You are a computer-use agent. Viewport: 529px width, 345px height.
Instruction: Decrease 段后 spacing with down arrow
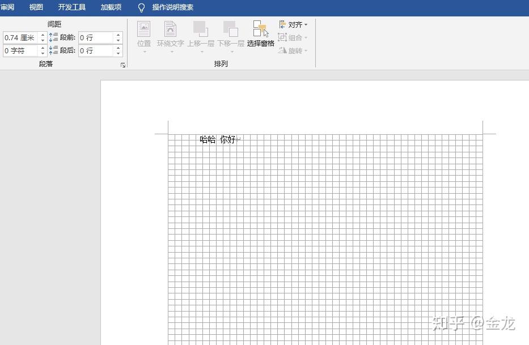118,54
